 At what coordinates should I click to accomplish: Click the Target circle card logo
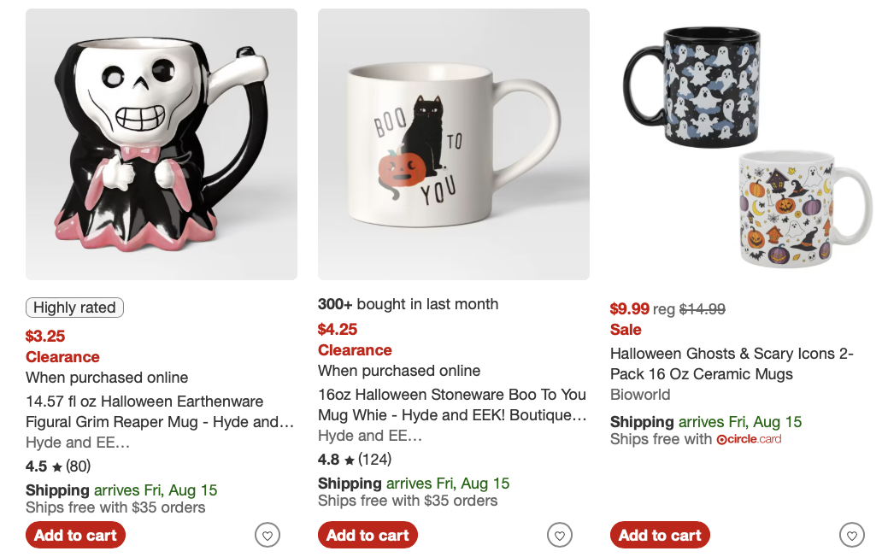click(749, 439)
